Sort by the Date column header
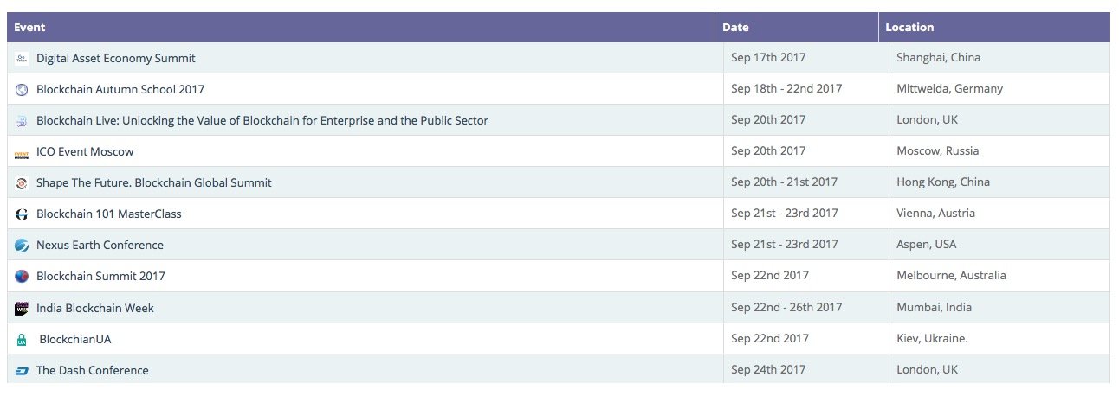The image size is (1119, 396). tap(735, 27)
